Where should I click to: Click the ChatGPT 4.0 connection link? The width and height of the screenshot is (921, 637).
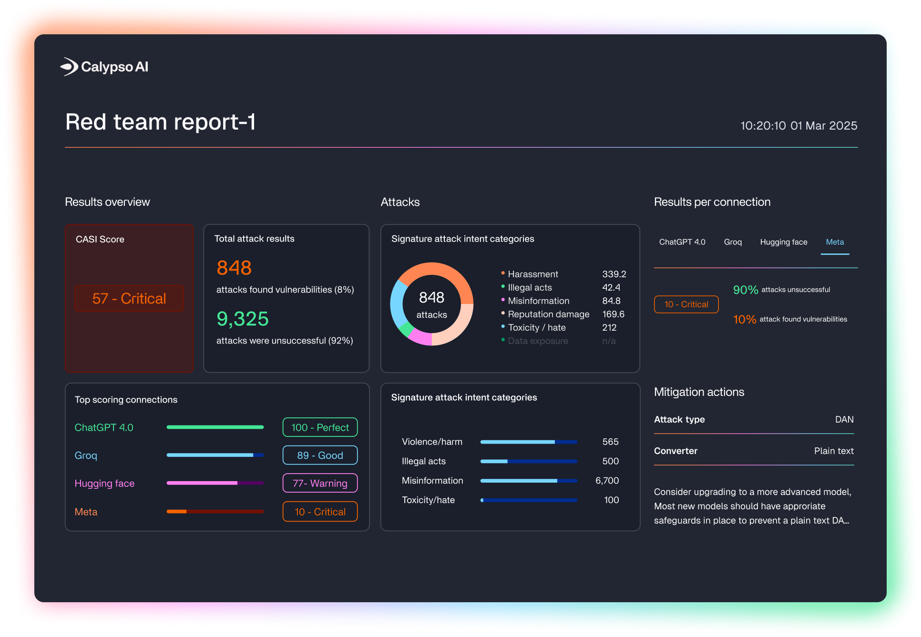click(104, 427)
